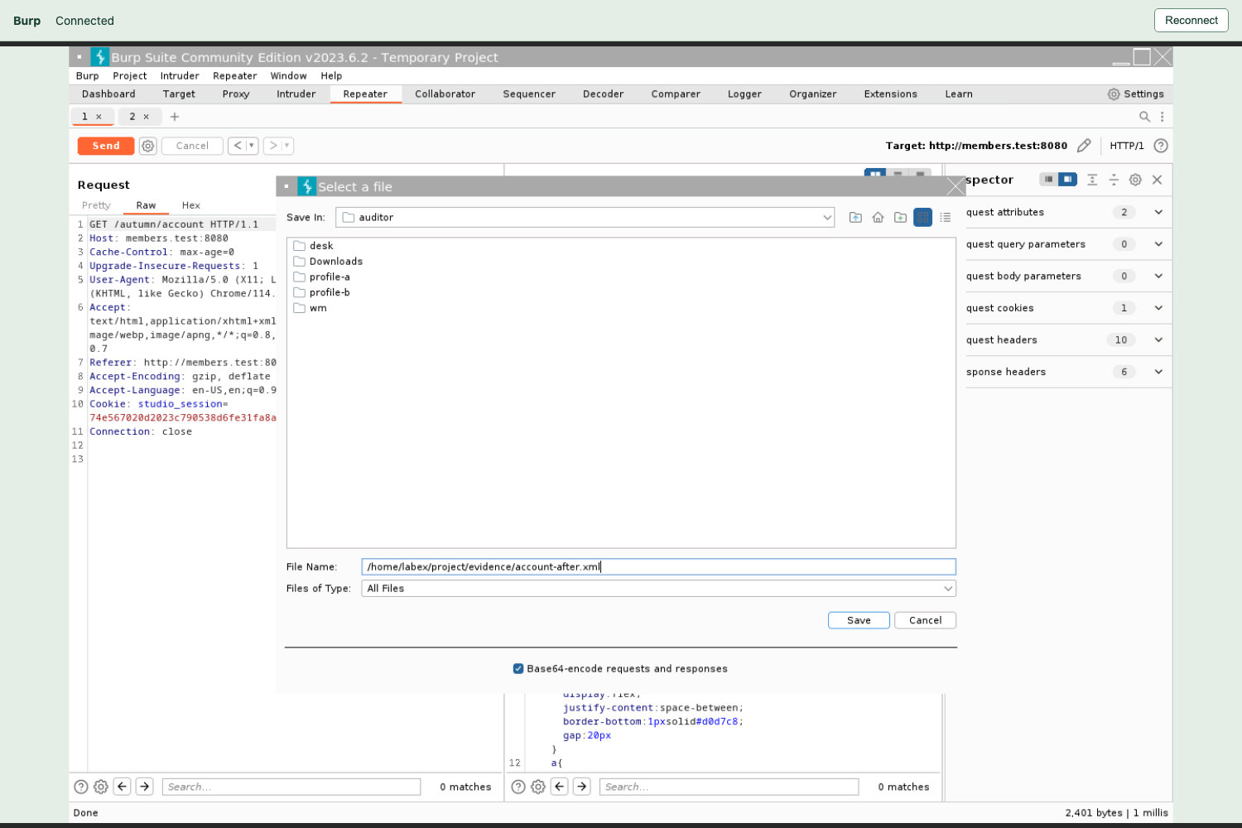Go up one folder level in file dialog

coord(855,218)
